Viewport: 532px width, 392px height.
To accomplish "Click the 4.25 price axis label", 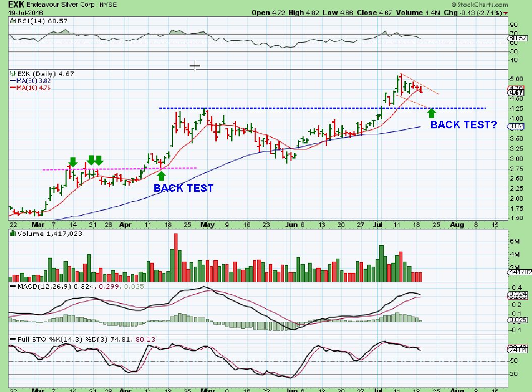I will (x=516, y=109).
